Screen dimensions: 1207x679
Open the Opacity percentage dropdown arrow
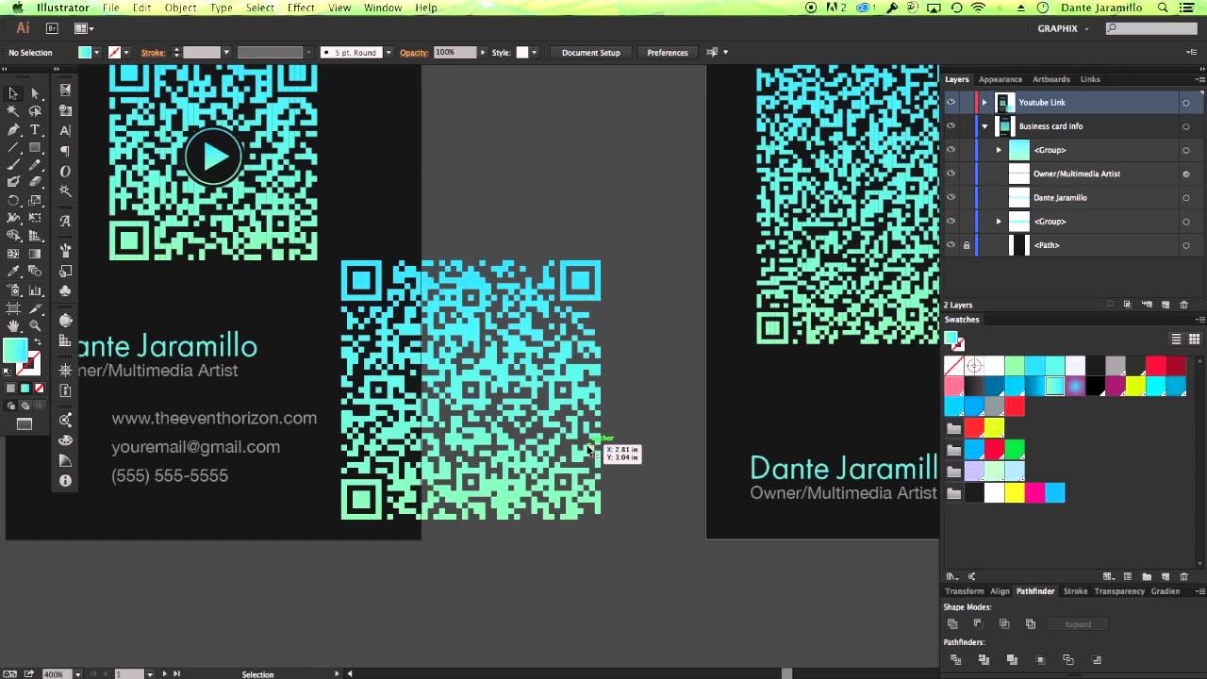pyautogui.click(x=485, y=53)
